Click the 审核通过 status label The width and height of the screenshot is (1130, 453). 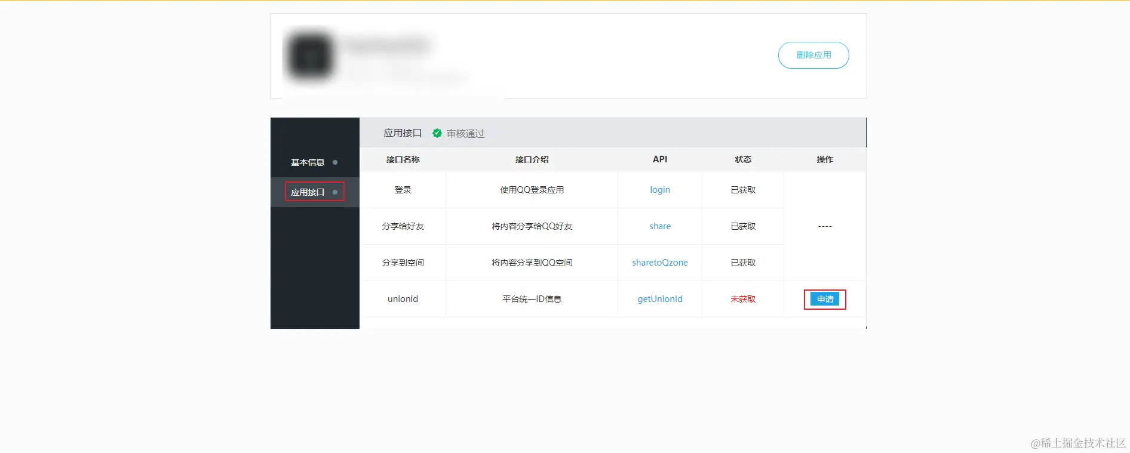(x=466, y=133)
